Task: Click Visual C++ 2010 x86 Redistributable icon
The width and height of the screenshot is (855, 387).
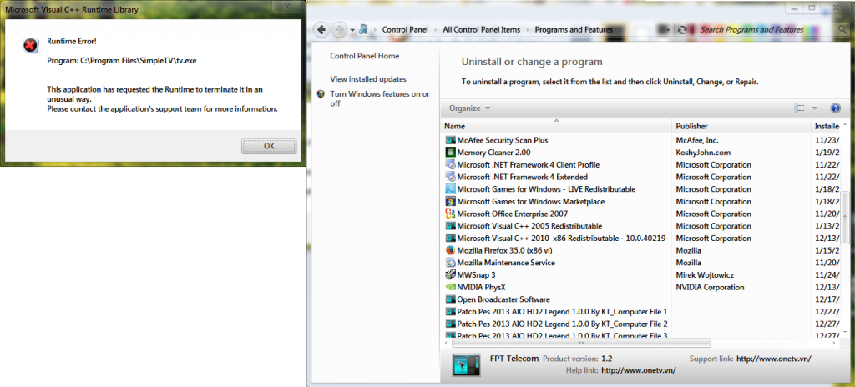Action: coord(450,239)
